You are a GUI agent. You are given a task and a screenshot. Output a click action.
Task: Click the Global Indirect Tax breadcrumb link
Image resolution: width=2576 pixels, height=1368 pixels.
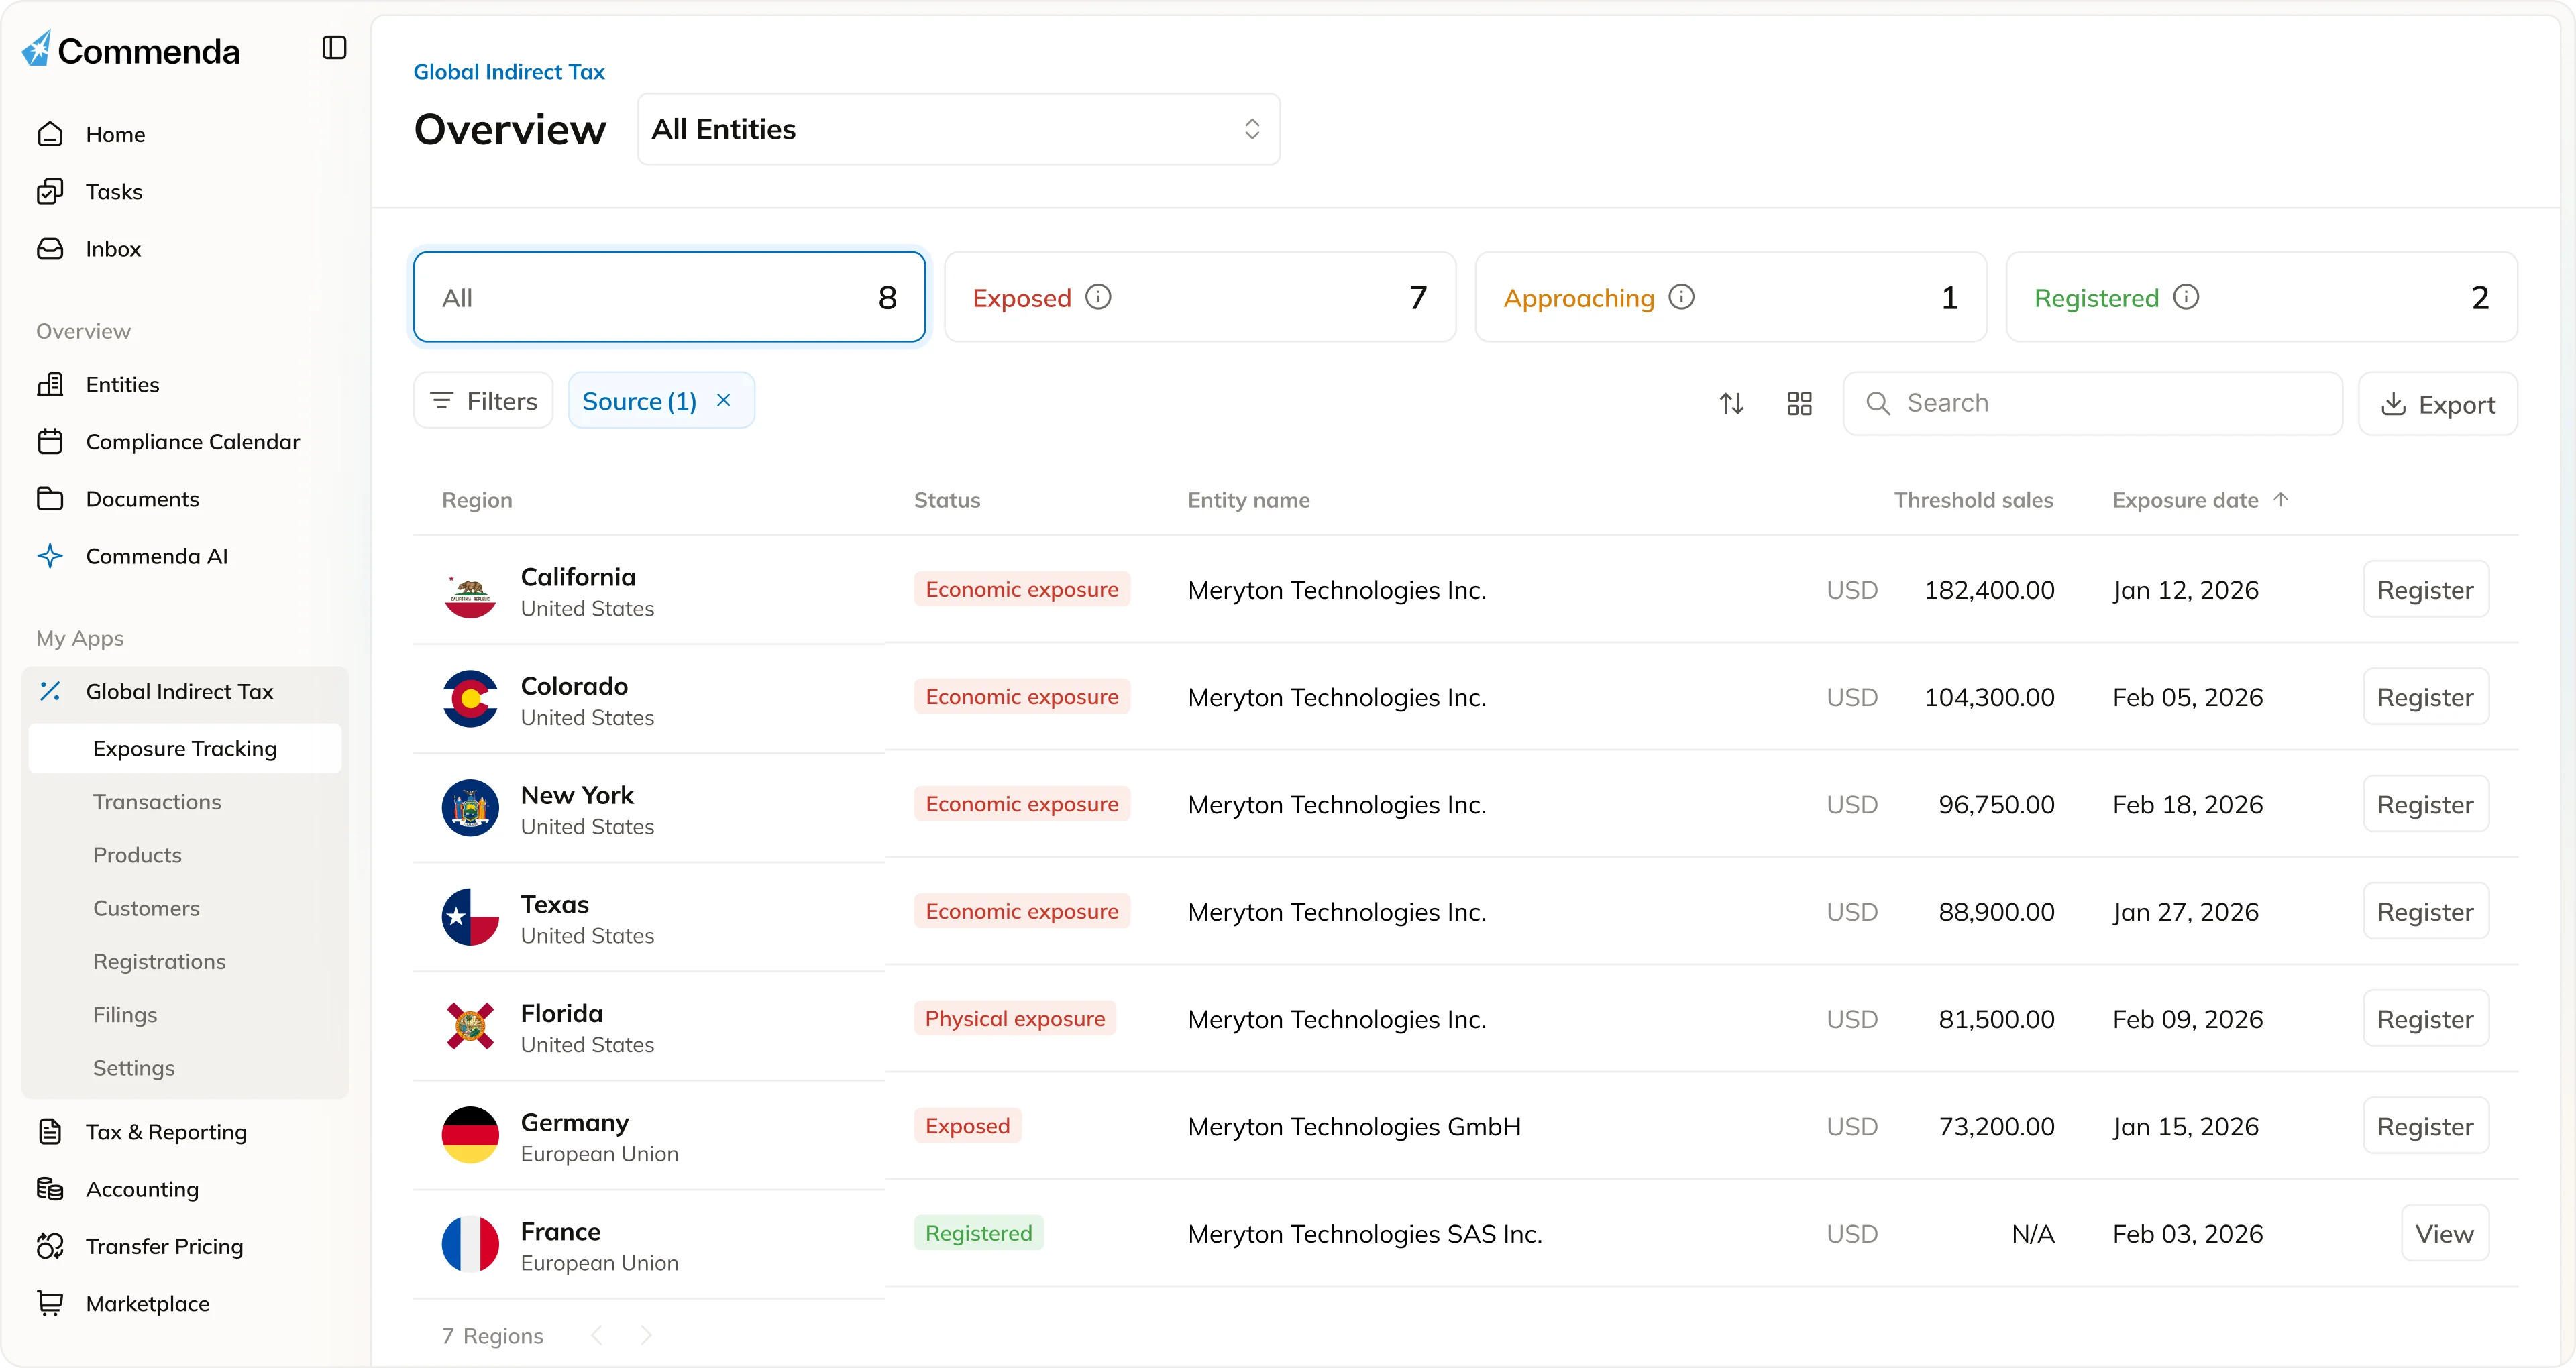(509, 72)
